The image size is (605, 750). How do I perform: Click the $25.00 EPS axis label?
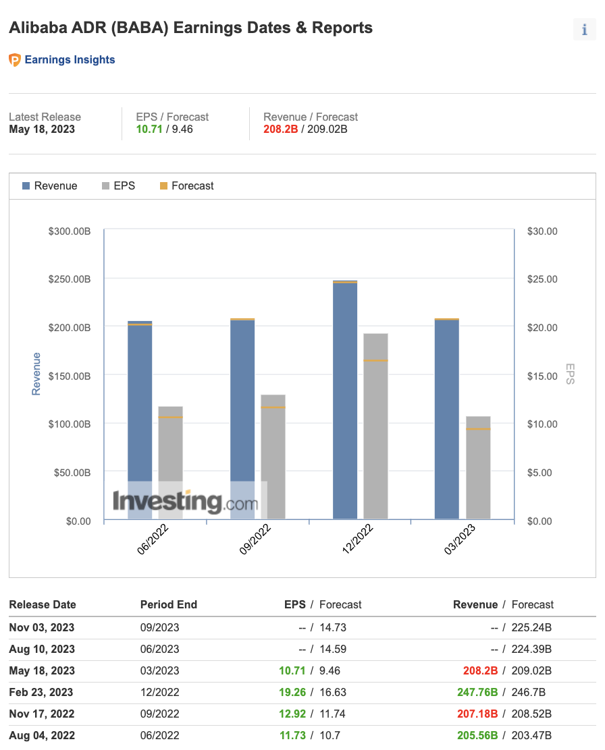pos(542,279)
